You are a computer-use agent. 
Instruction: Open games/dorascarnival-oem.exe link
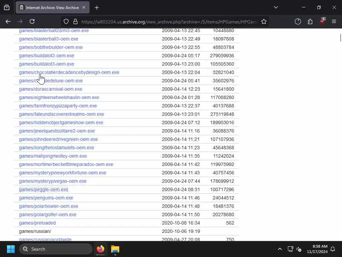point(51,89)
